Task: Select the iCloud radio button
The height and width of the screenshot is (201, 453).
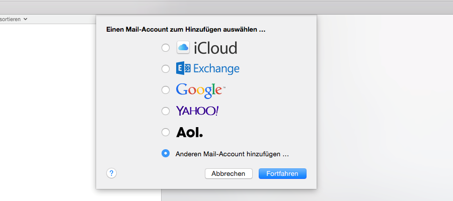Action: point(166,48)
